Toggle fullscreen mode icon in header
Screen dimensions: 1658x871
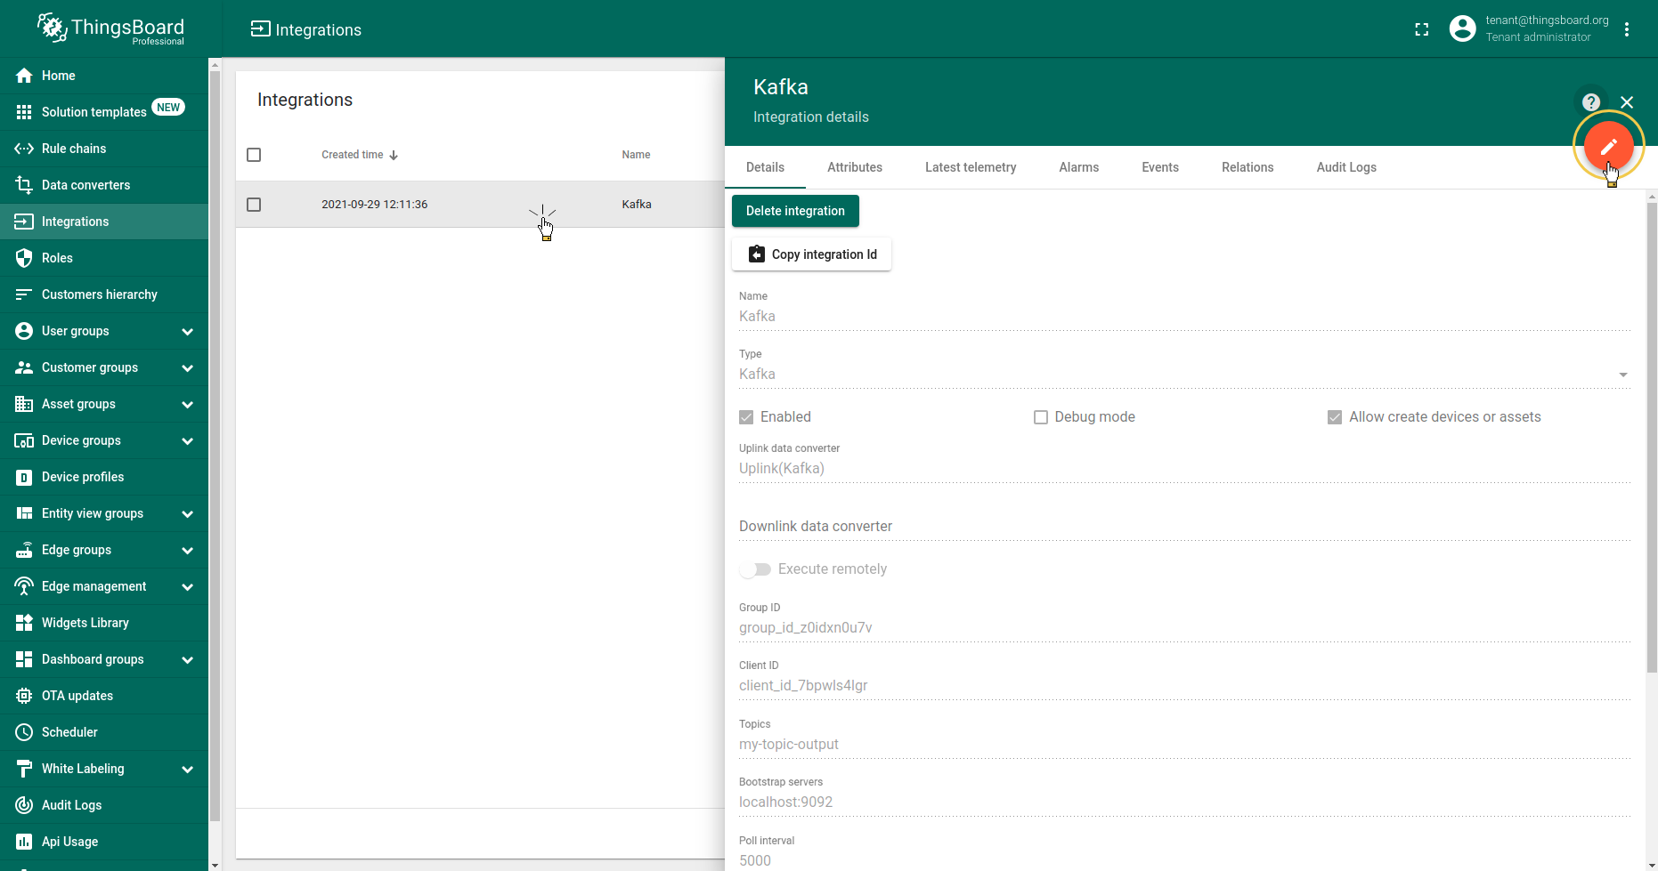tap(1421, 29)
